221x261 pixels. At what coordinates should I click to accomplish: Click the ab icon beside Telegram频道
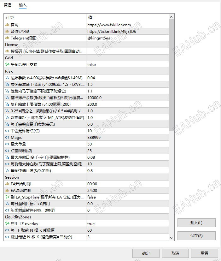pos(7,38)
